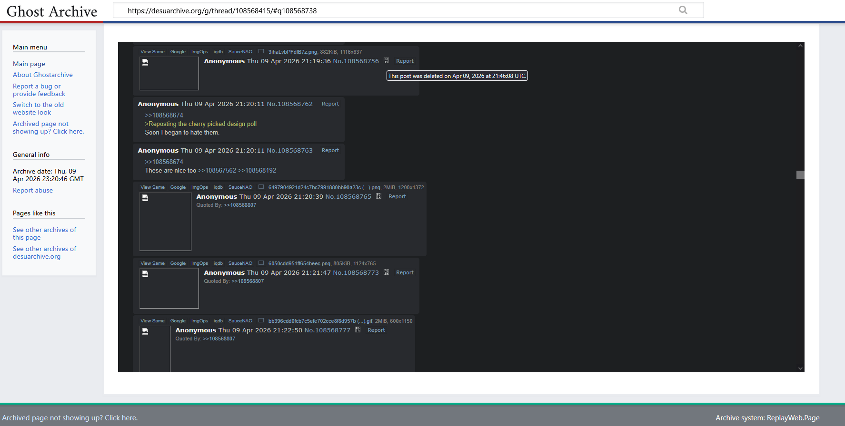The width and height of the screenshot is (845, 426).
Task: Click the deleted-post icon beside No.108568765
Action: [379, 196]
